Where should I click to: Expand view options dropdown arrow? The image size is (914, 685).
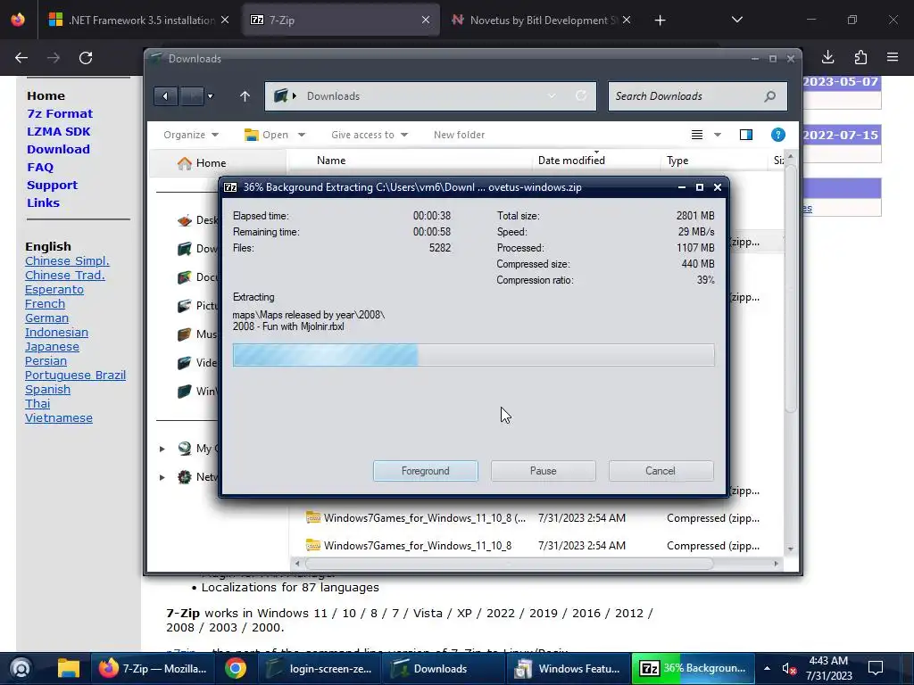pos(718,135)
